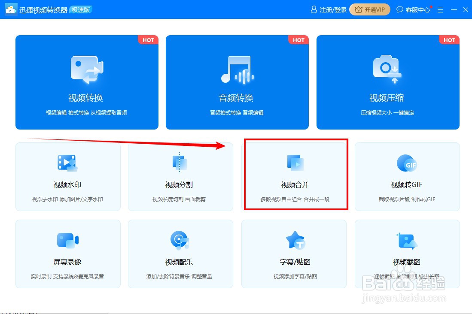Open the 视频合并 merge icon
Viewport: 472px width, 314px height.
(x=295, y=163)
